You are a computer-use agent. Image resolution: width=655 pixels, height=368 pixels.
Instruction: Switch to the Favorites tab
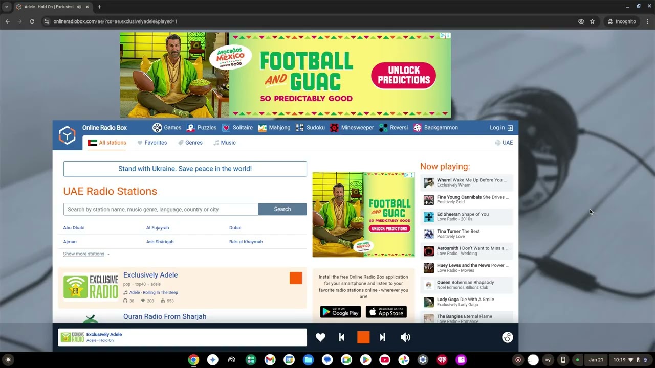152,143
